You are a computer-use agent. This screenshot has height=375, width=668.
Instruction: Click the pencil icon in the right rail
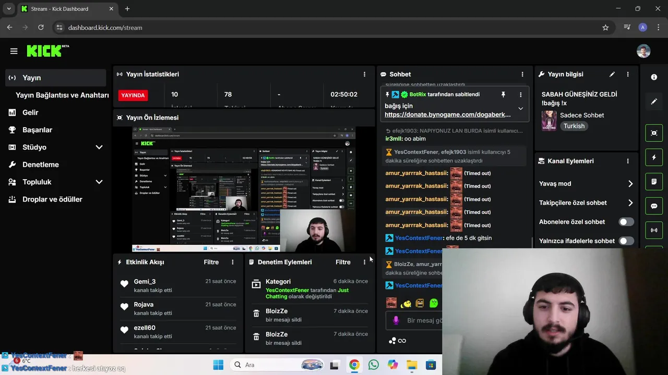[x=654, y=102]
